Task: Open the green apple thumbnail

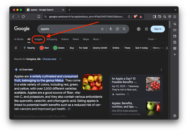Action: tap(153, 109)
